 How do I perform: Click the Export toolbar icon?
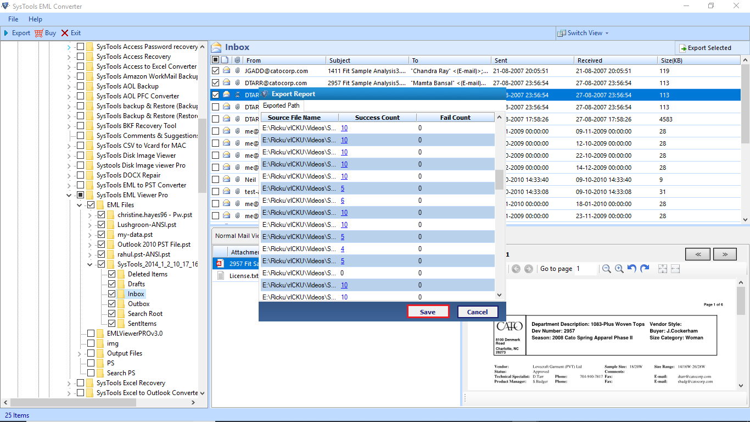pyautogui.click(x=6, y=33)
